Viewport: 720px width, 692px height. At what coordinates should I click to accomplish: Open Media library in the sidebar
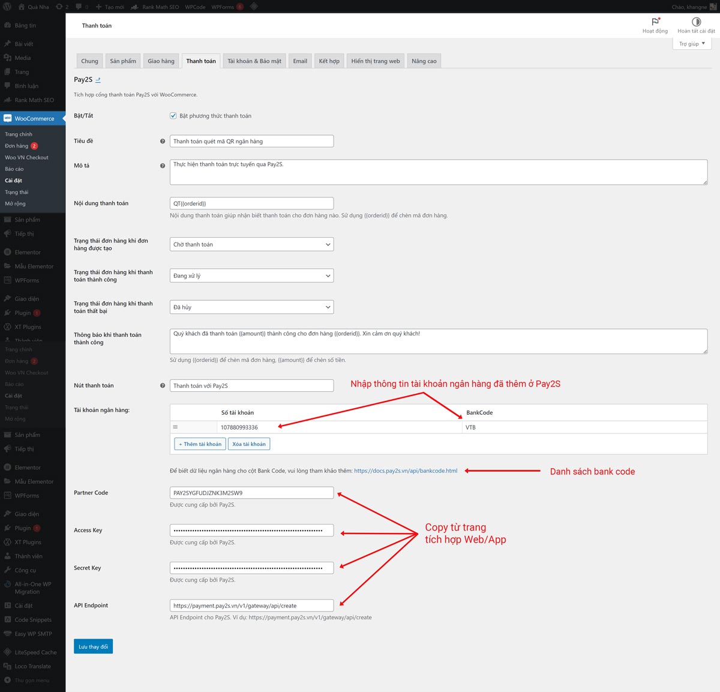coord(23,58)
